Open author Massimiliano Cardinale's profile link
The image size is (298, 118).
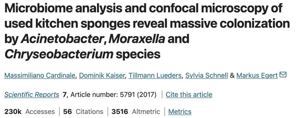click(x=40, y=75)
